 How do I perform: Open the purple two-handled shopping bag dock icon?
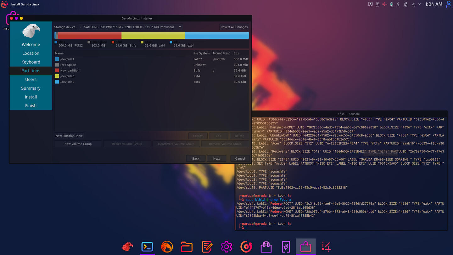click(x=266, y=246)
